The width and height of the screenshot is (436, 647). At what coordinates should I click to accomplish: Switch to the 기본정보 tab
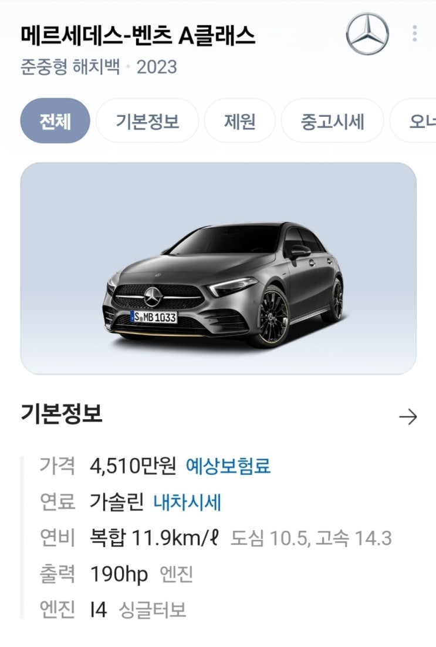pos(147,121)
